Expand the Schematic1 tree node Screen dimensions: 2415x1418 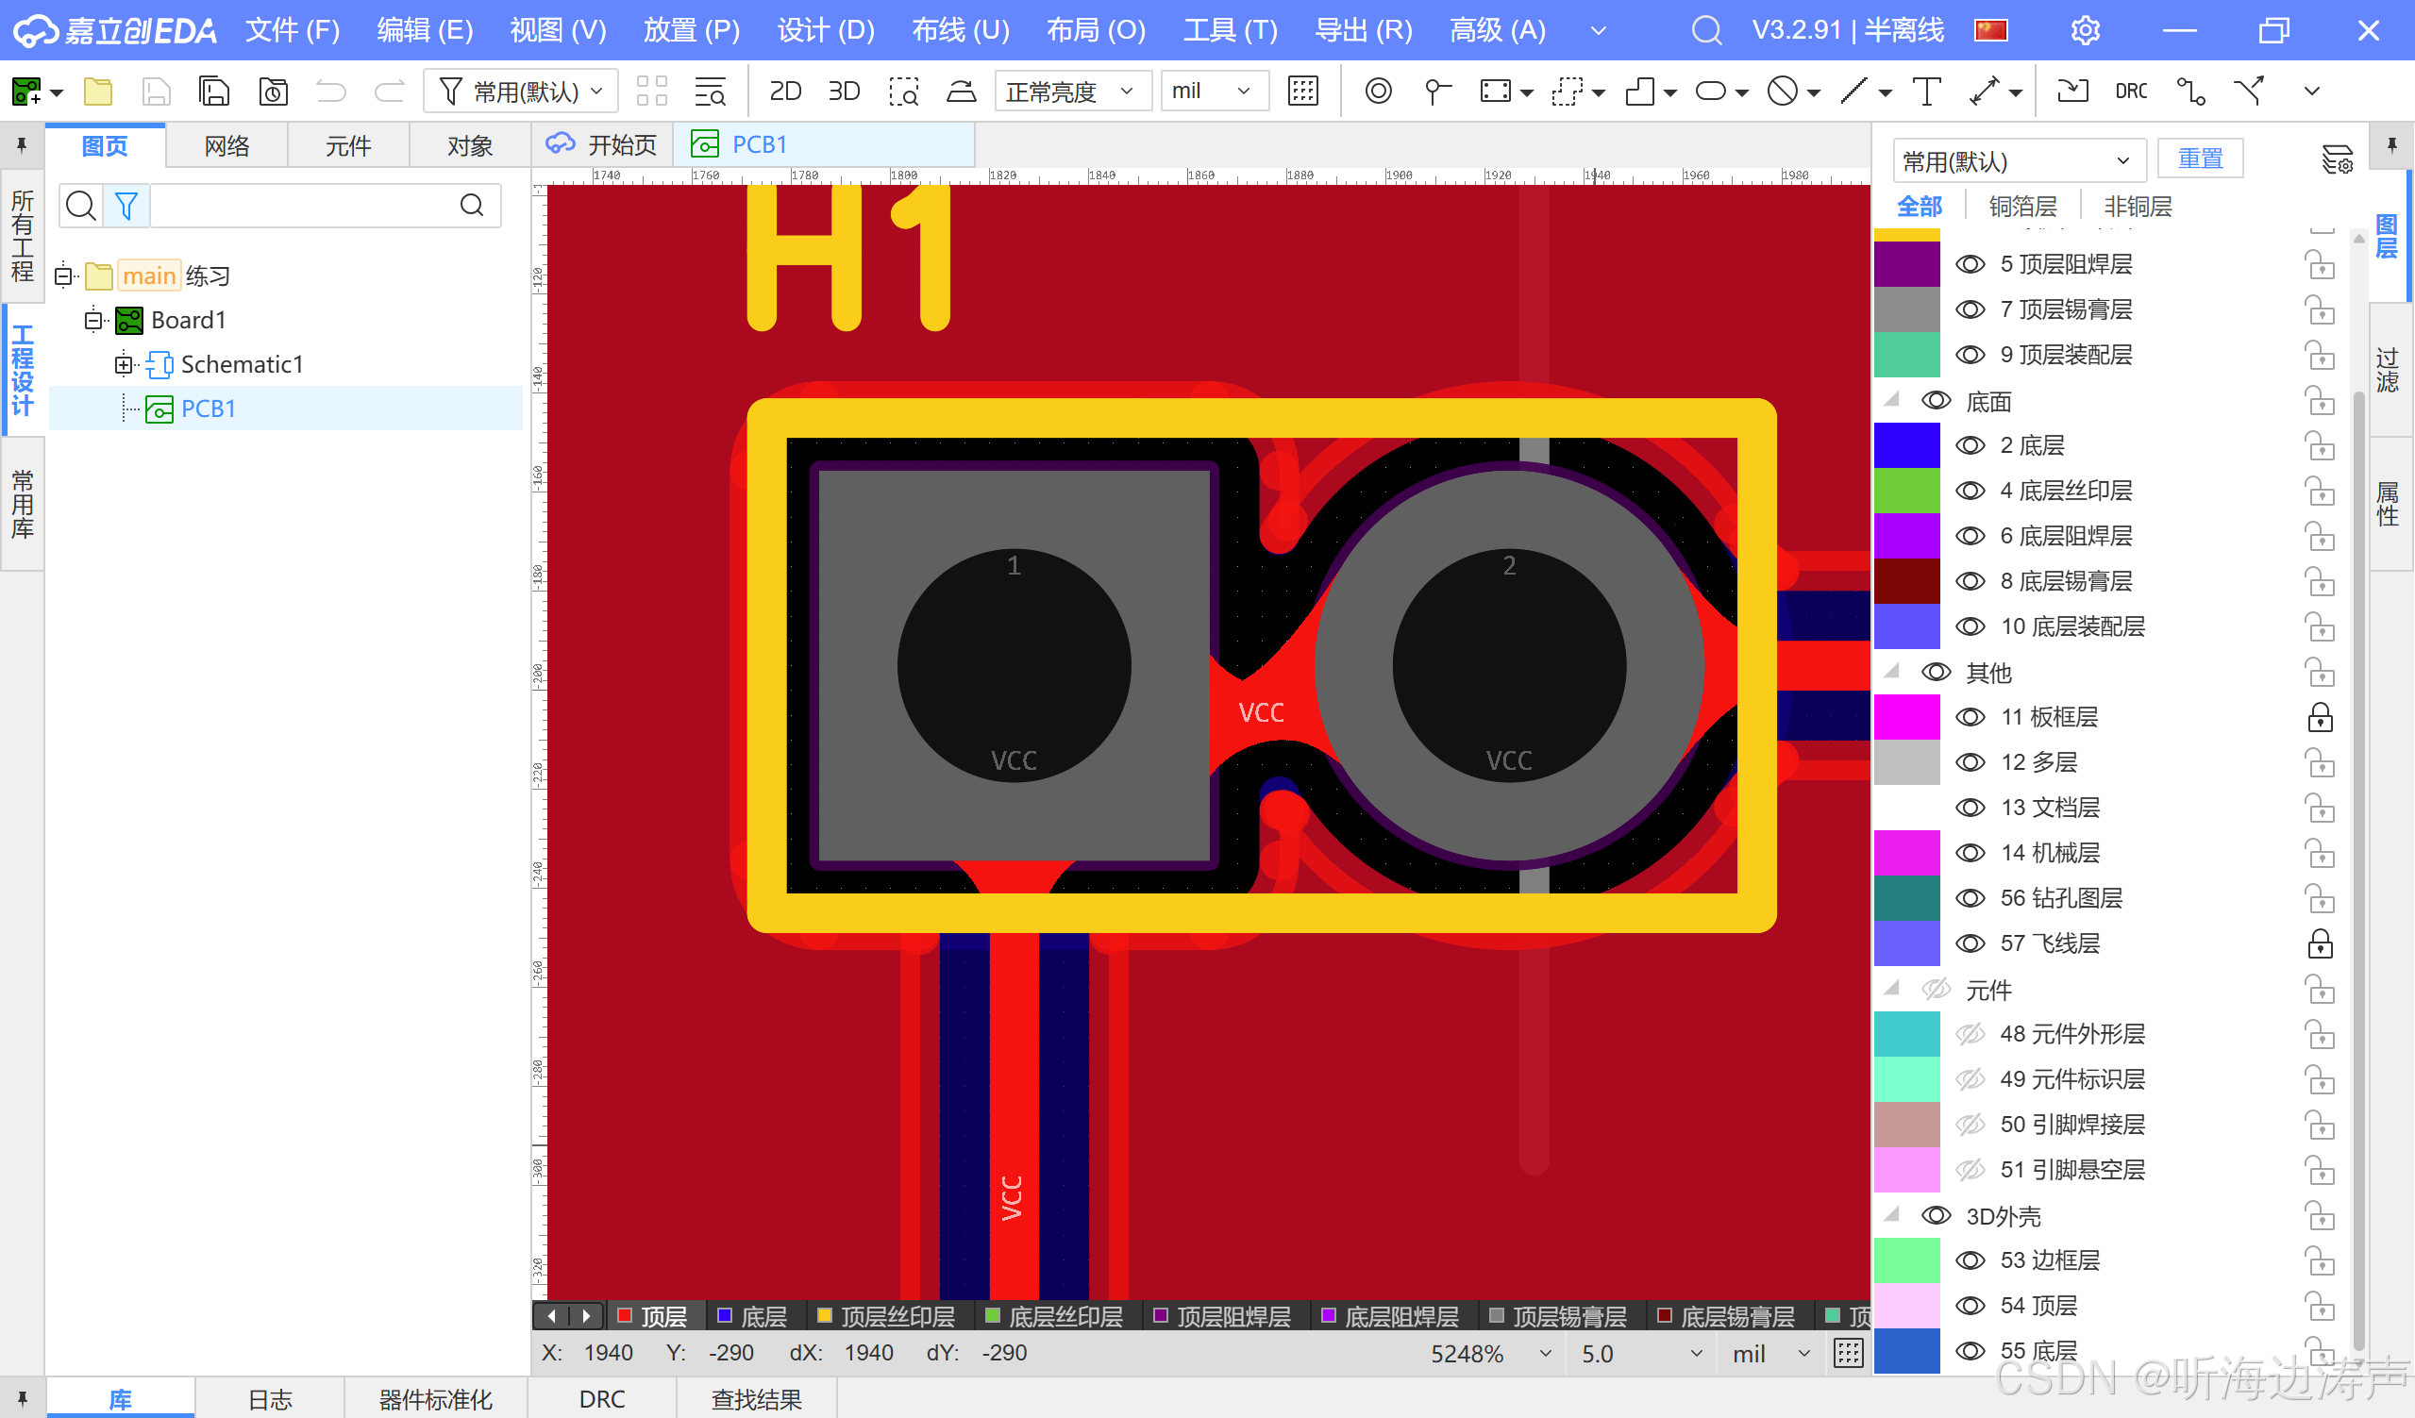123,364
